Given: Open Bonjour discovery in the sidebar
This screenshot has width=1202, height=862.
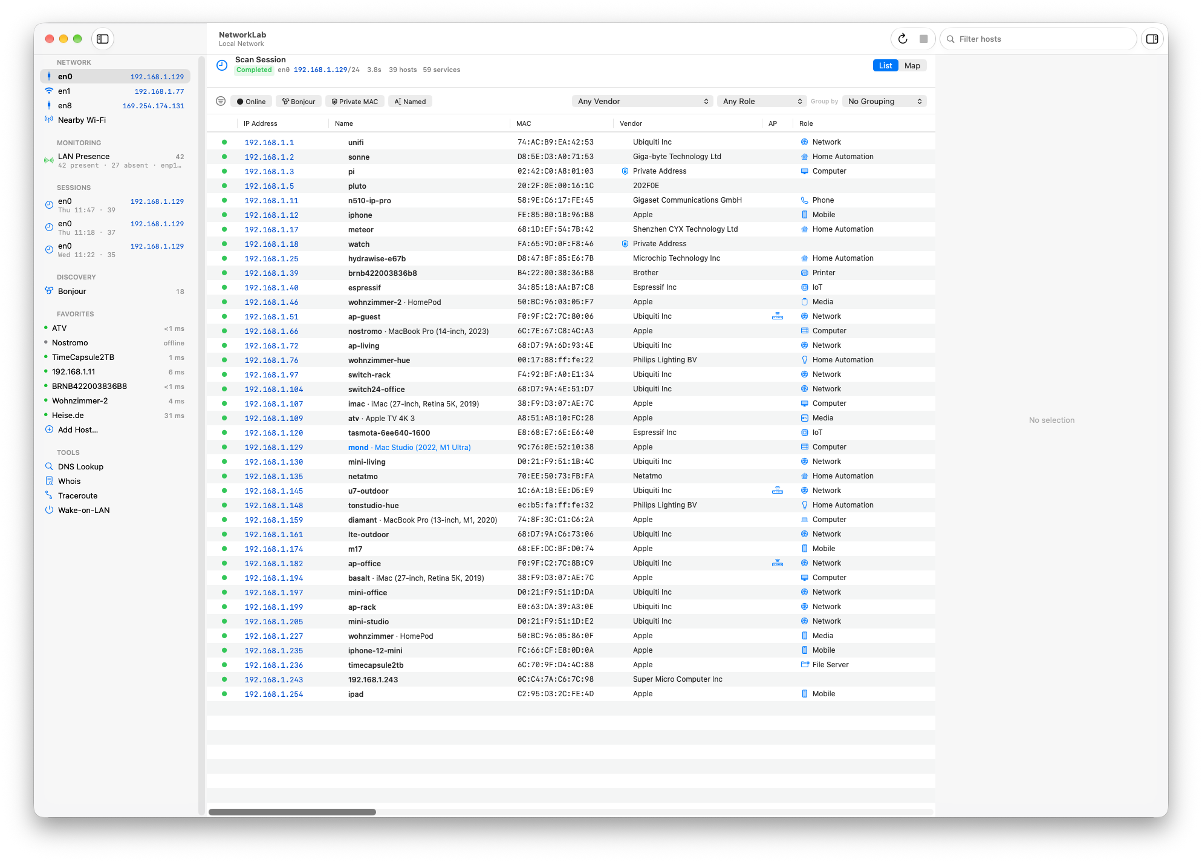Looking at the screenshot, I should (115, 292).
